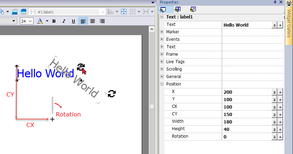This screenshot has width=293, height=154.
Task: Toggle italic text style
Action: [x=64, y=21]
